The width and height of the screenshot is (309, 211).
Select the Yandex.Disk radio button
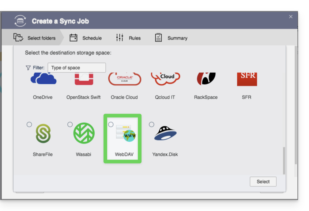point(151,124)
